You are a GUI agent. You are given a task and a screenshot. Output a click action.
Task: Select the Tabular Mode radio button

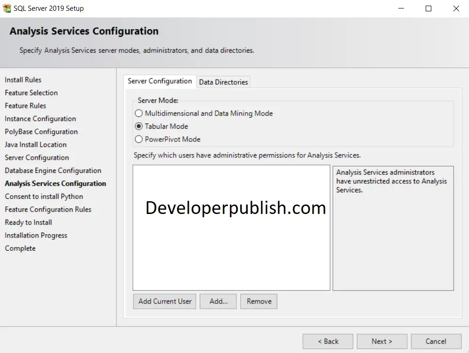[x=138, y=126]
